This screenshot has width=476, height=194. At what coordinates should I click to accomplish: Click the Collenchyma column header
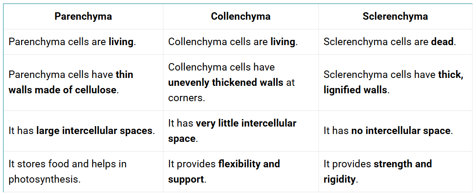coord(240,17)
